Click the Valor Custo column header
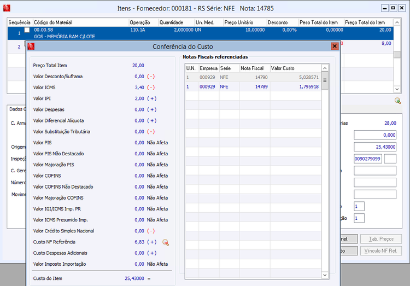 tap(295, 68)
